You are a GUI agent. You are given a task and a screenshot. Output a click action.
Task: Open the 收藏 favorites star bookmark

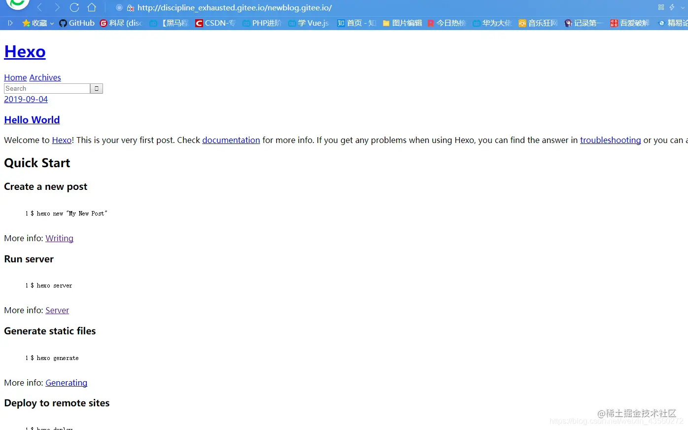pos(34,23)
